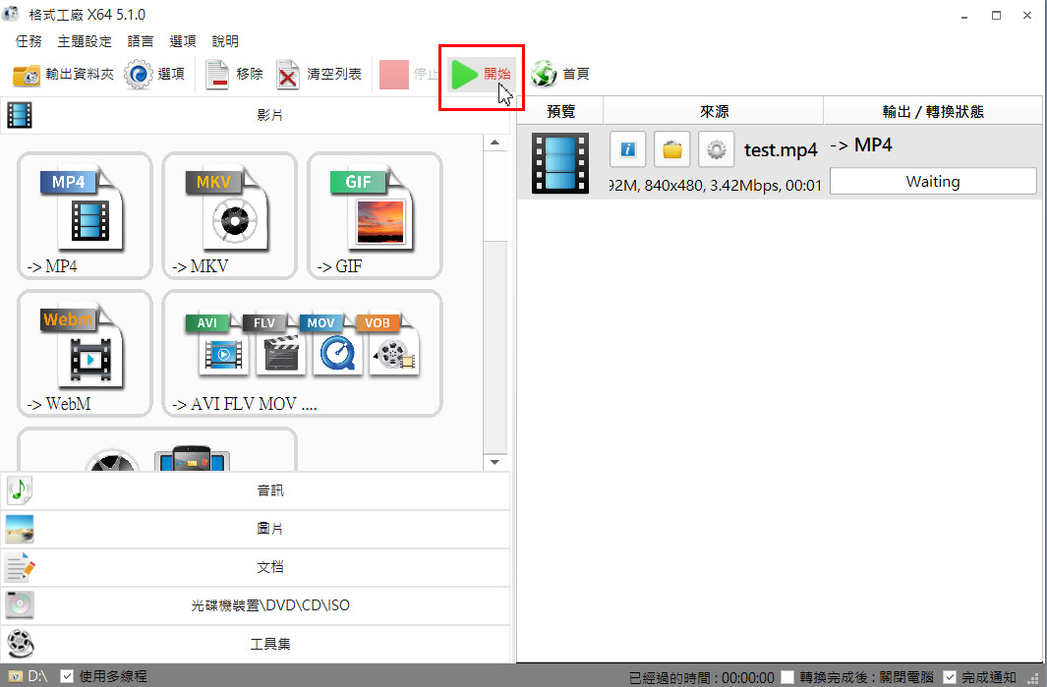Open the gear settings icon for test.mp4
This screenshot has height=687, width=1047.
(716, 149)
